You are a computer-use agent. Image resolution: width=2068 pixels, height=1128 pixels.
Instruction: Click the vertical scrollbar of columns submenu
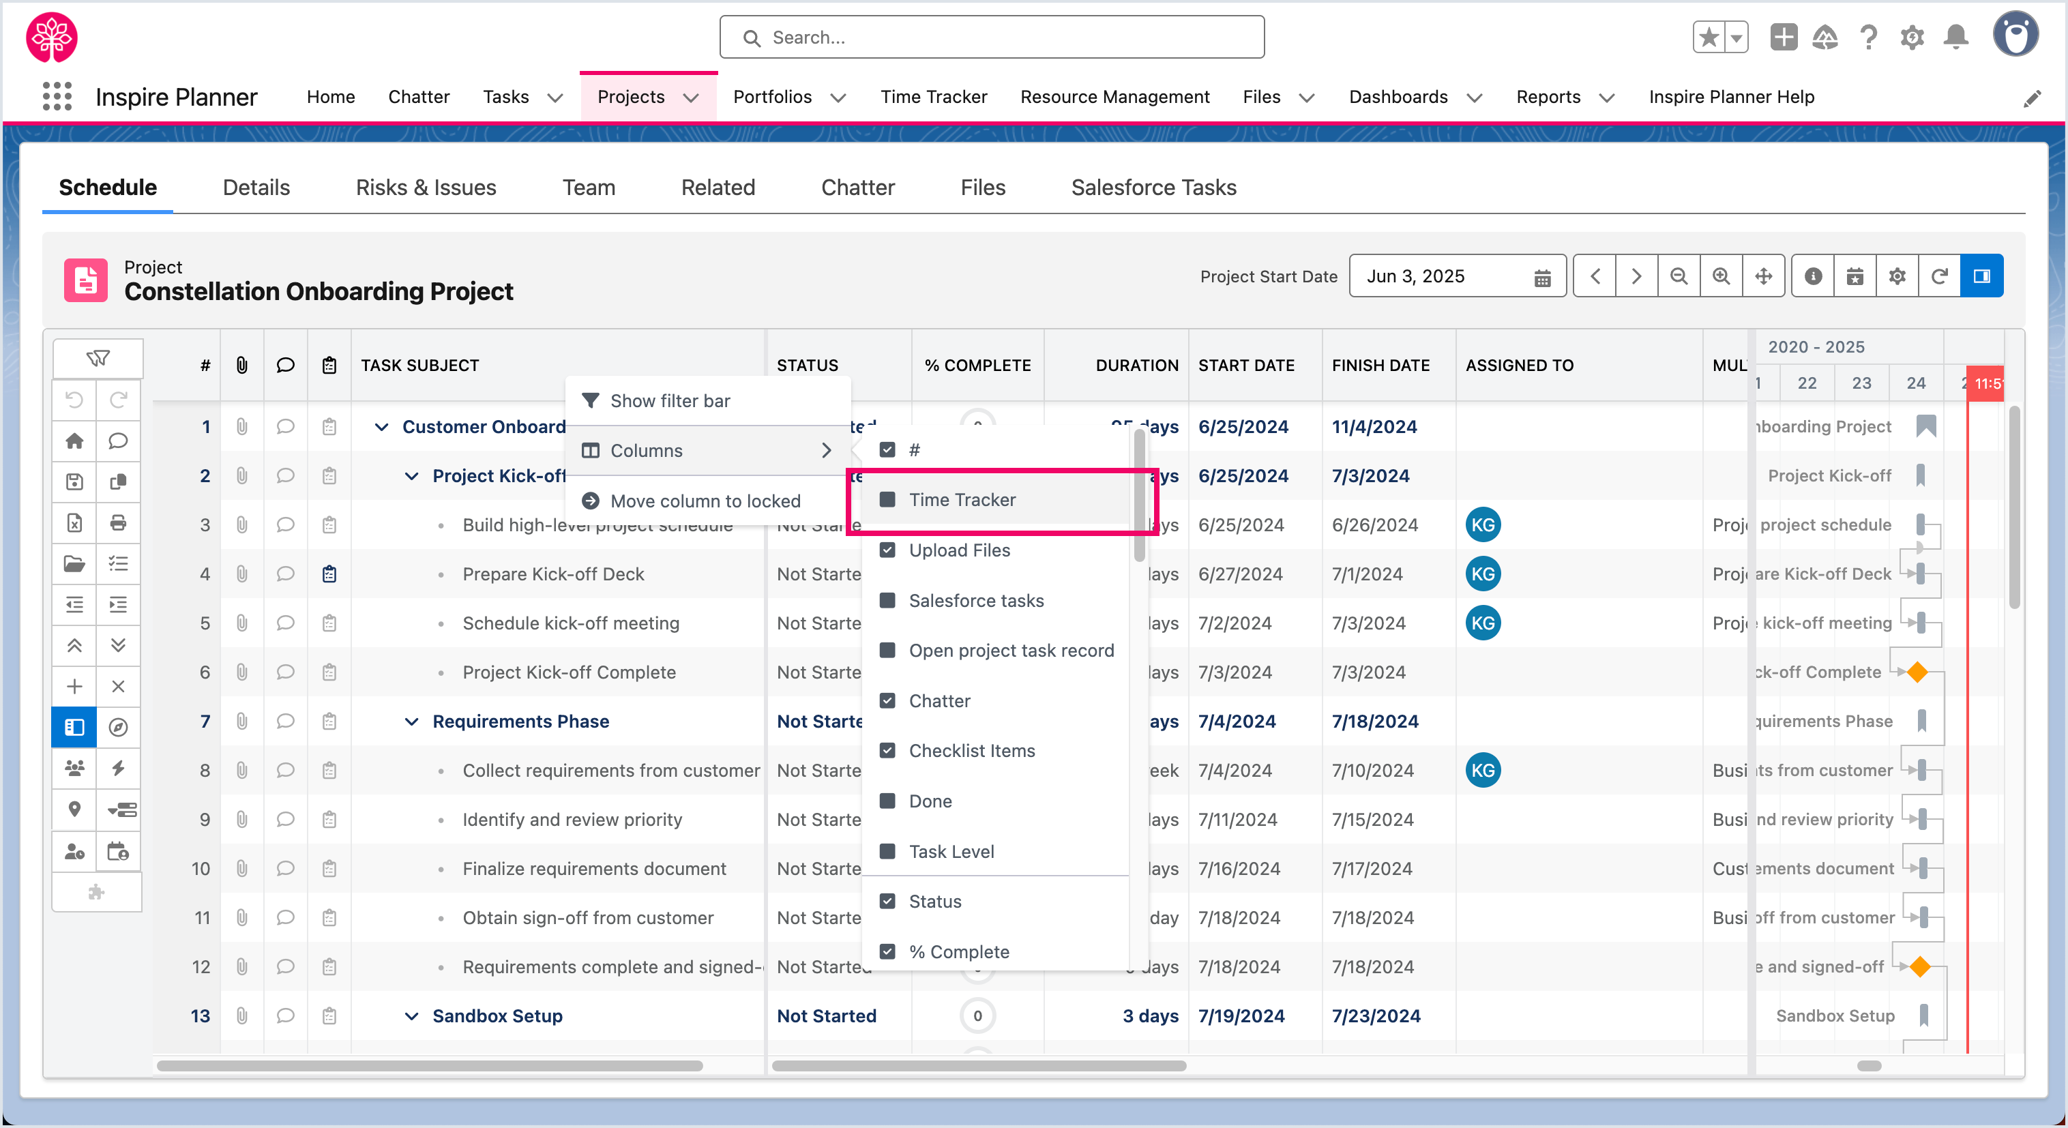[1139, 495]
